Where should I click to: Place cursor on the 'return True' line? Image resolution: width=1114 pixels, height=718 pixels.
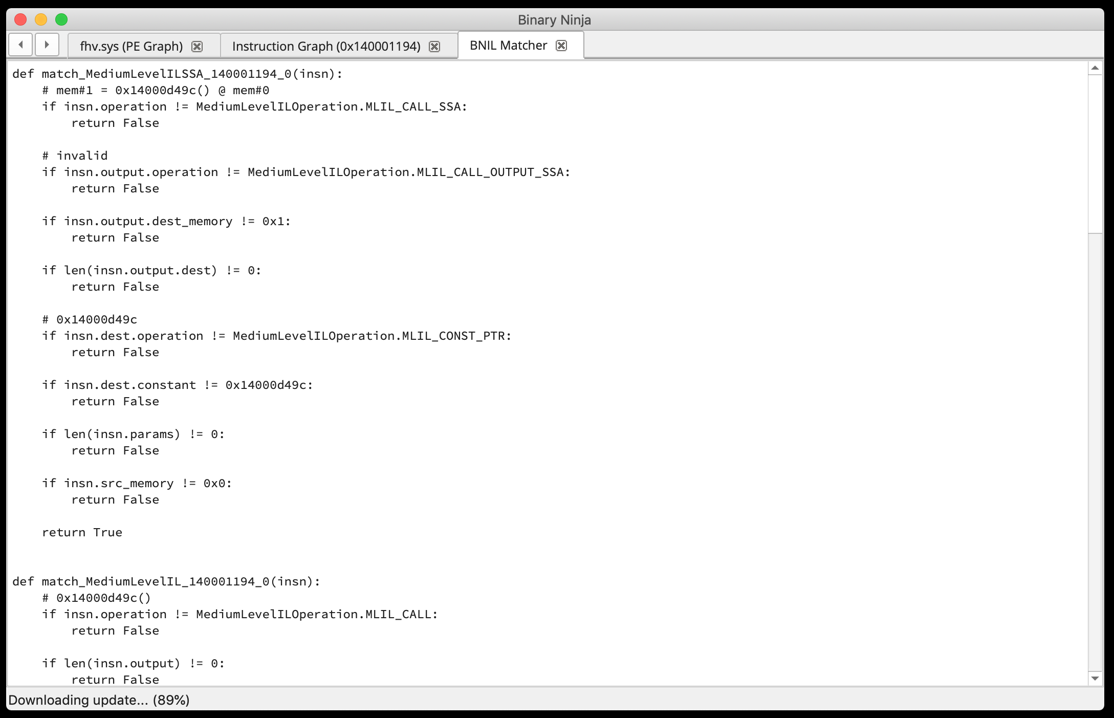coord(82,532)
